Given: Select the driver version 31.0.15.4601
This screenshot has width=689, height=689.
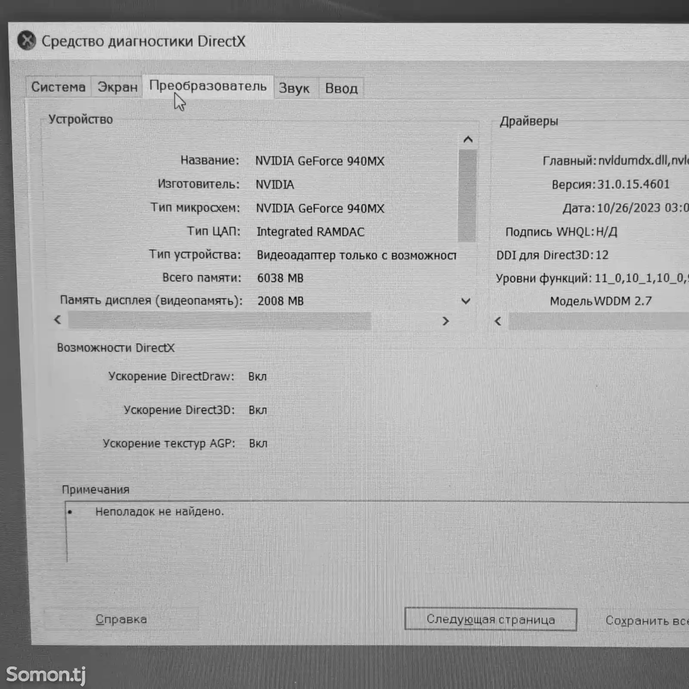Looking at the screenshot, I should point(633,184).
